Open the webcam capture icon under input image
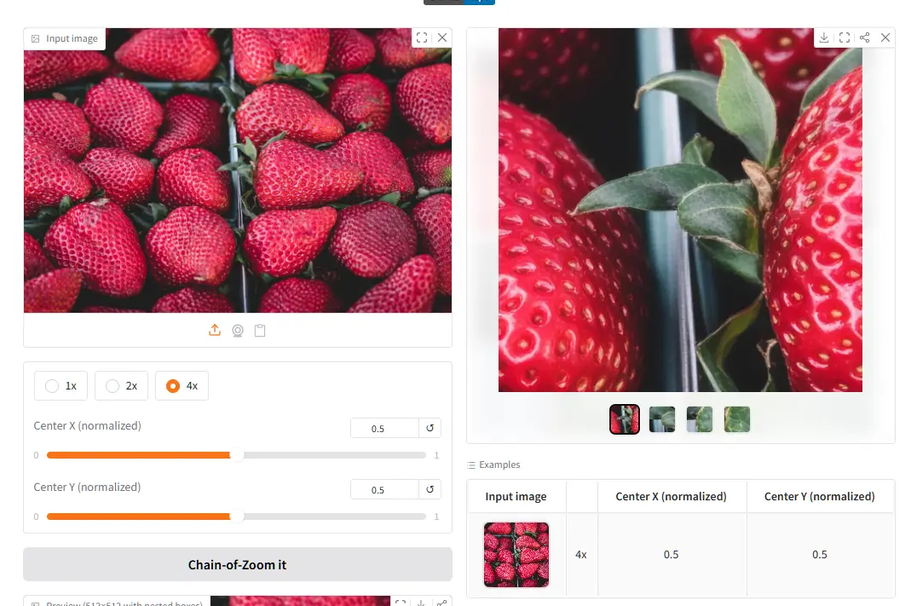The image size is (911, 606). pyautogui.click(x=238, y=331)
